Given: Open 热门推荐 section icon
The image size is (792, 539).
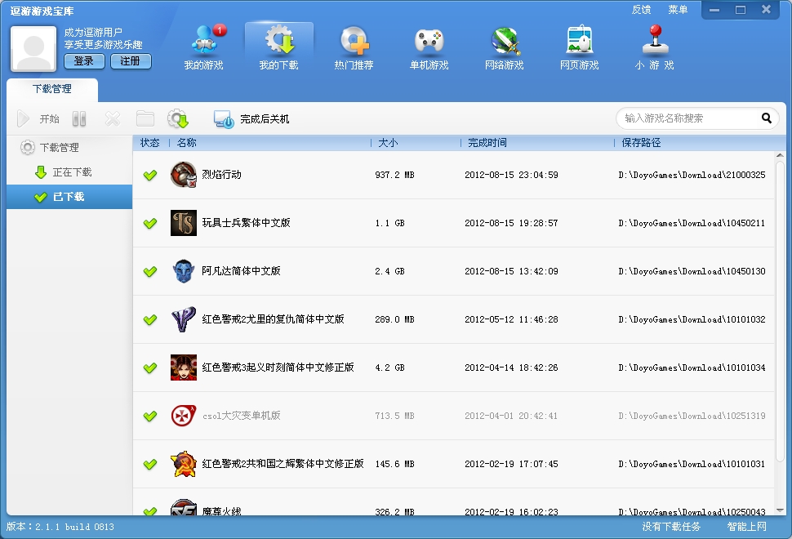Looking at the screenshot, I should point(354,40).
